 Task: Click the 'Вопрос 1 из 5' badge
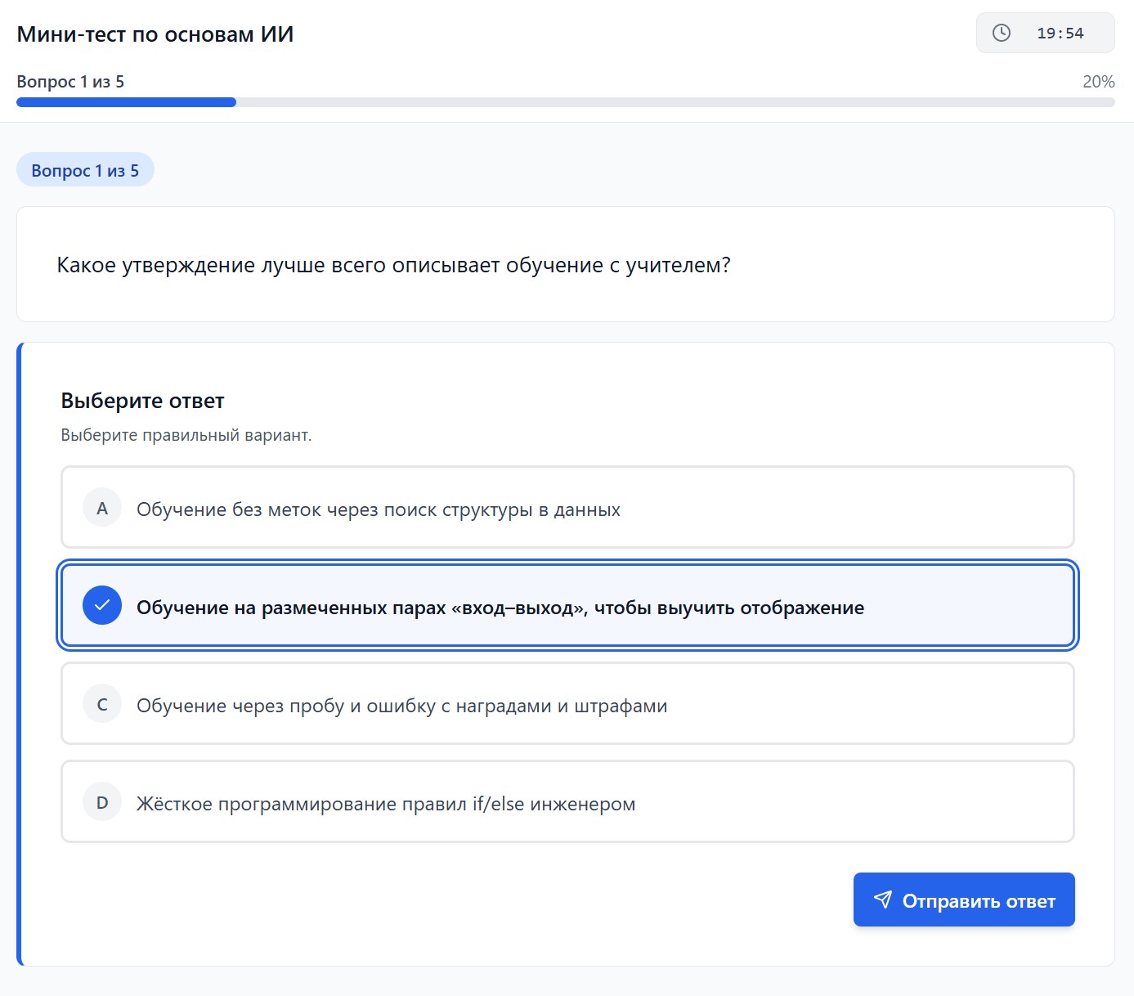[x=85, y=169]
